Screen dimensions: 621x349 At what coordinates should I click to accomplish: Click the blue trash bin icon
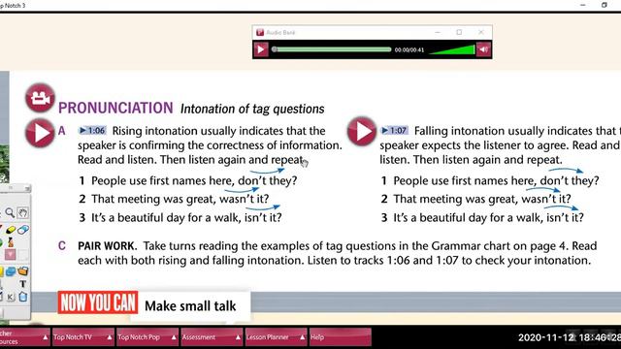(23, 297)
